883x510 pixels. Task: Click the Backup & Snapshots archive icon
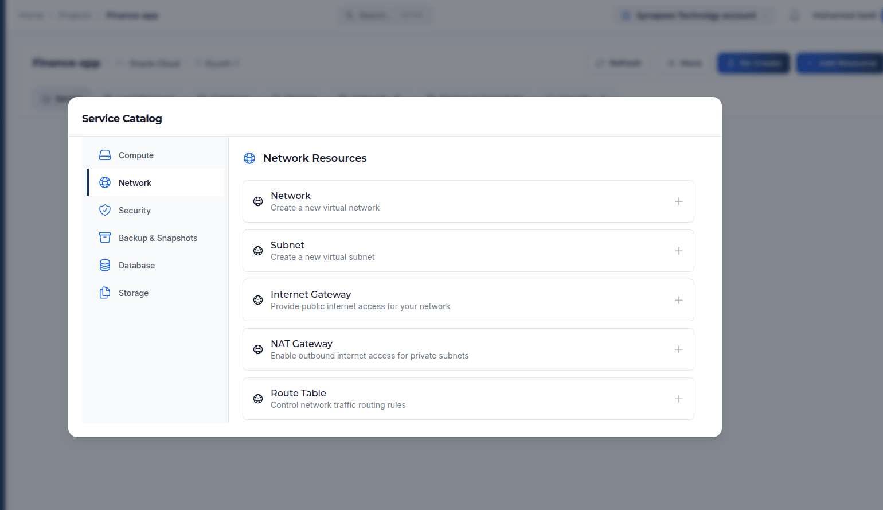(x=105, y=238)
